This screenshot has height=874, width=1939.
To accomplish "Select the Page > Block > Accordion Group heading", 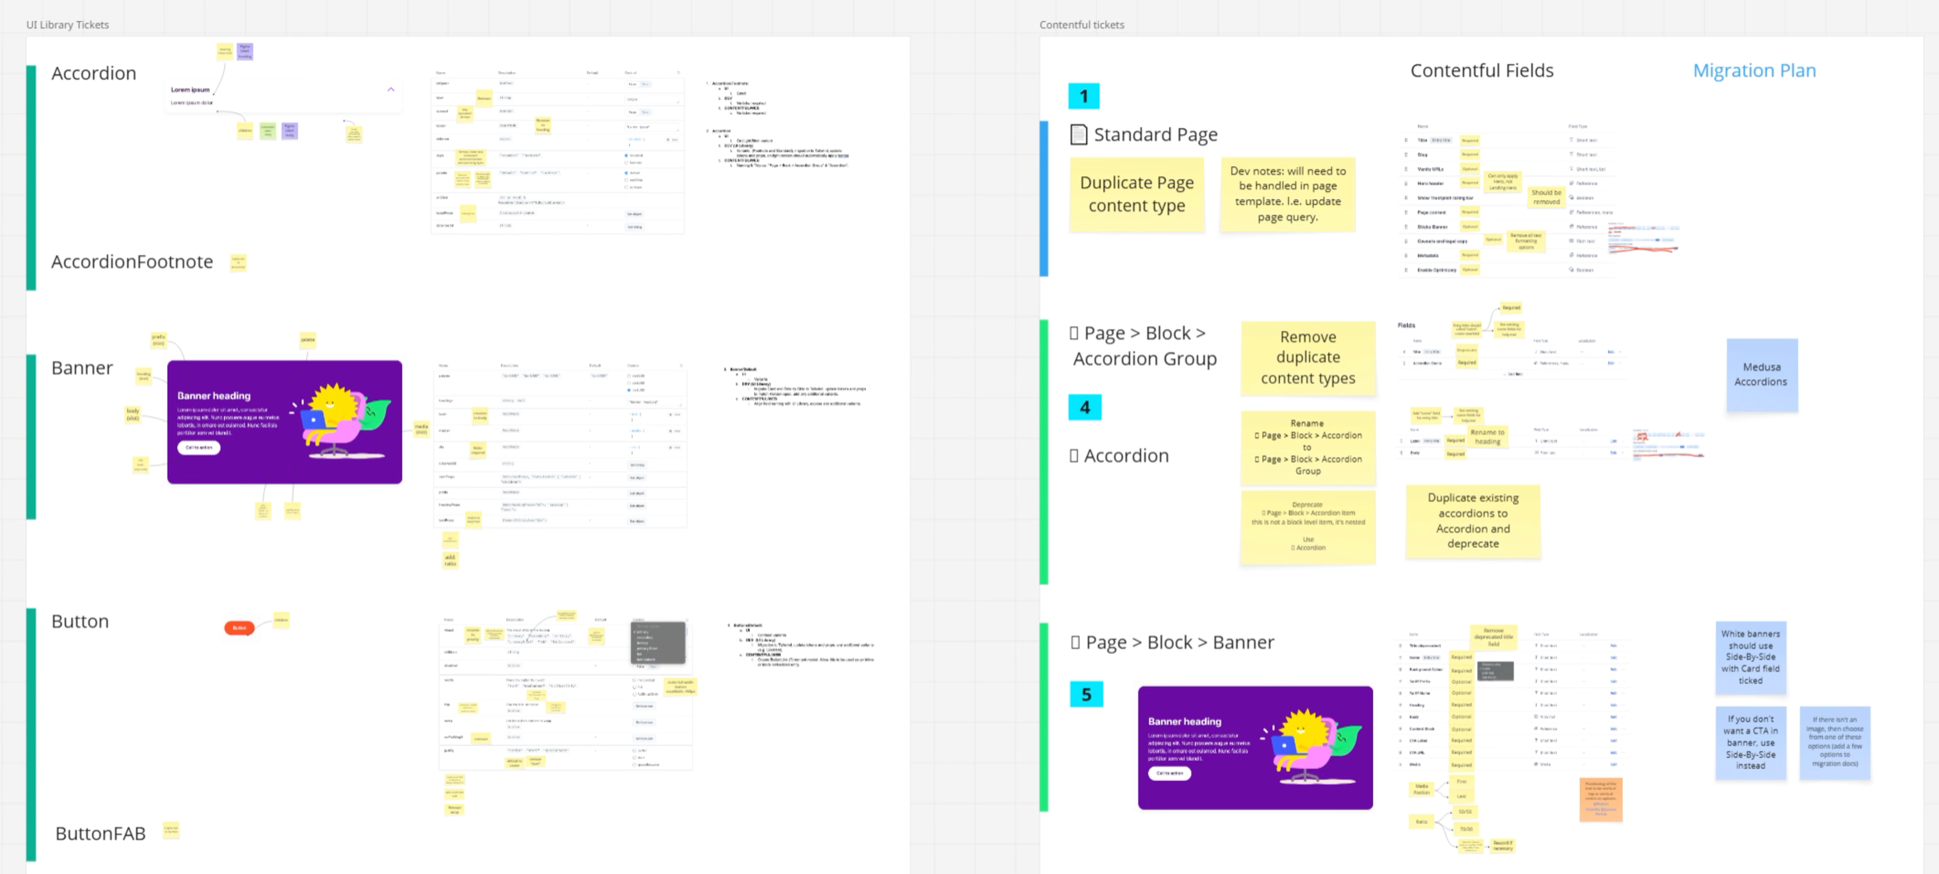I will (1143, 345).
